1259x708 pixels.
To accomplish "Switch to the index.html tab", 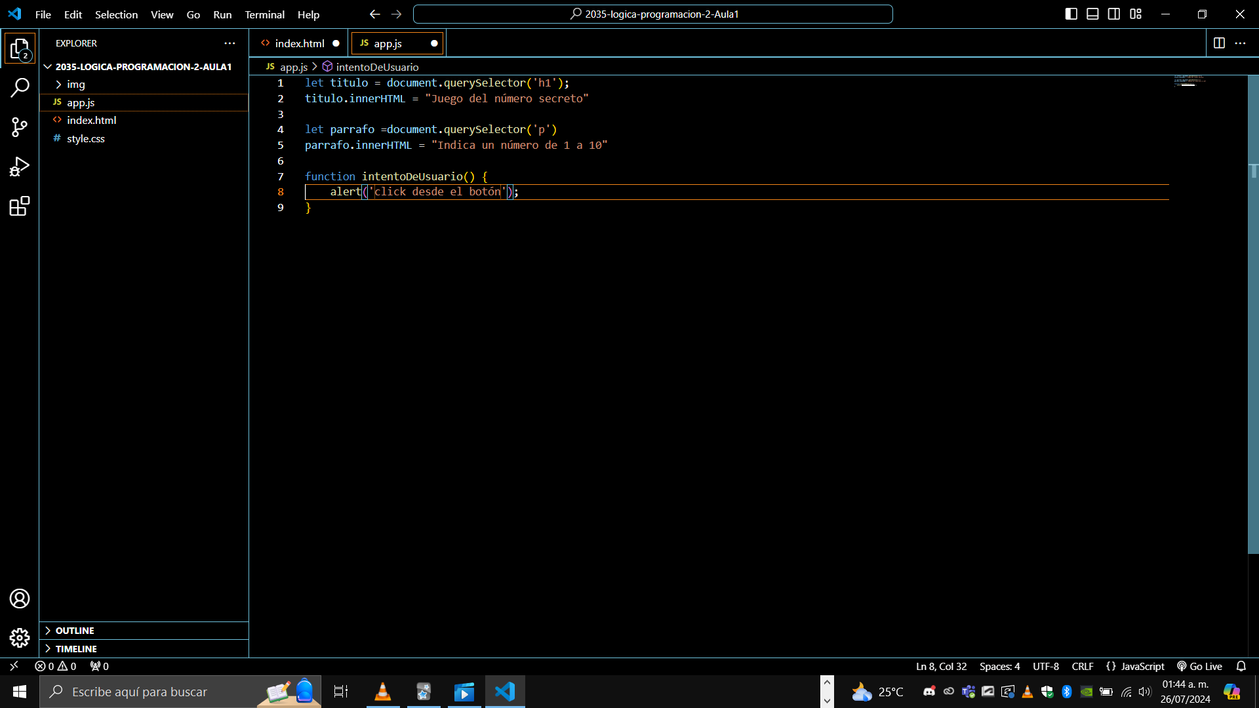I will tap(300, 43).
